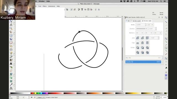The image size is (177, 99).
Task: Open the Layer 1 selector dropdown
Action: [x=41, y=97]
